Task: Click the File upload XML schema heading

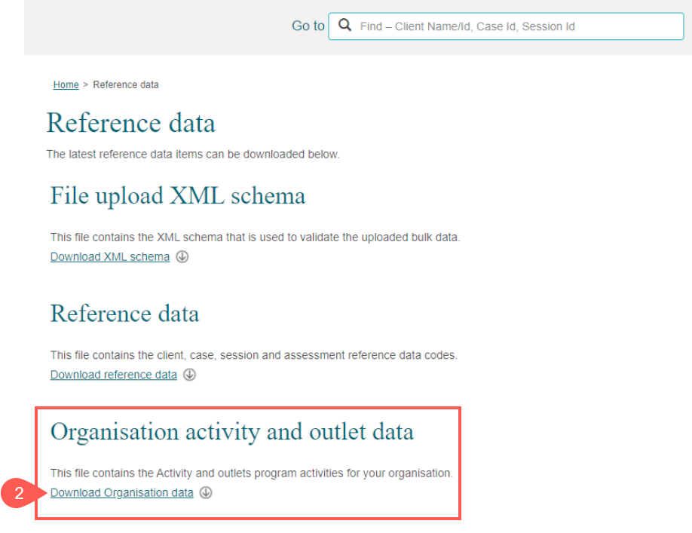Action: 178,196
